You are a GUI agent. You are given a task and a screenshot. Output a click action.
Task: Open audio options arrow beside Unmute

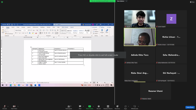(x=8, y=106)
